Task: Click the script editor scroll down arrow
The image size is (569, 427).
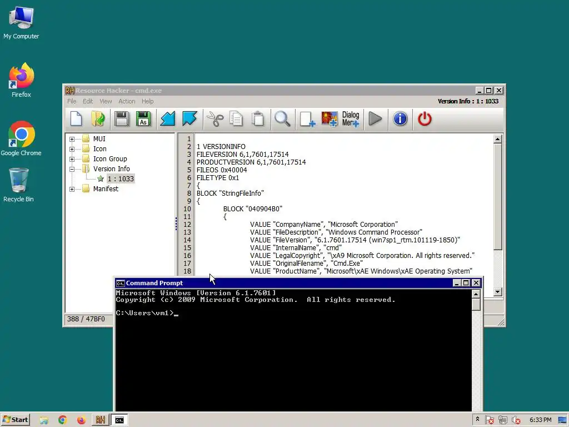Action: pos(497,291)
